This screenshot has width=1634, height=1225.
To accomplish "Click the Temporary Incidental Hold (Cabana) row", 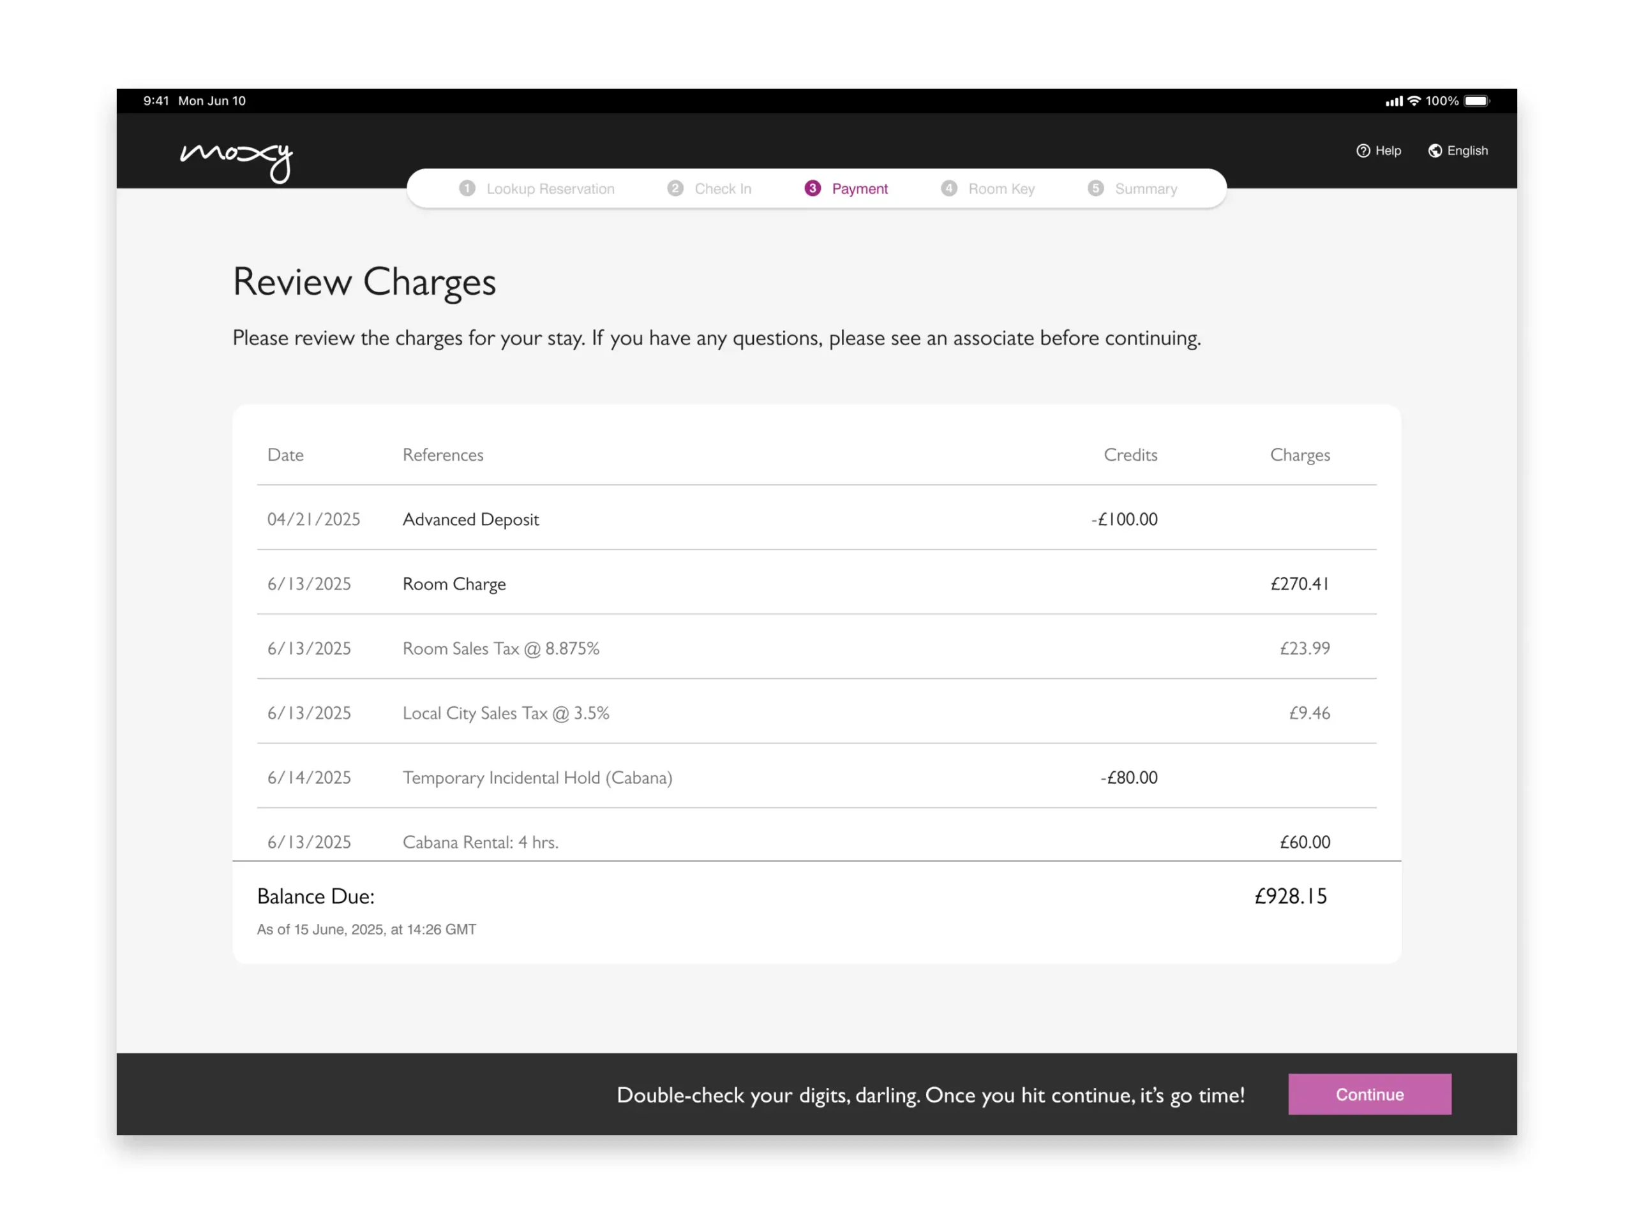I will (537, 778).
